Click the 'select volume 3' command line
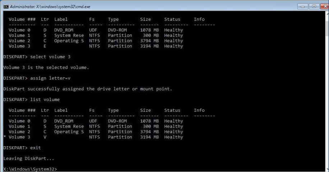329x172 pixels. pyautogui.click(x=37, y=57)
